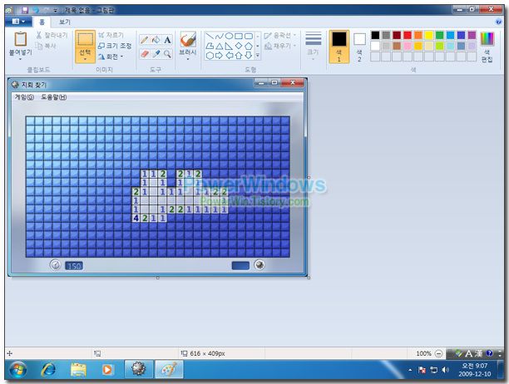Click Copy (복사) in Clipboard group

(47, 46)
